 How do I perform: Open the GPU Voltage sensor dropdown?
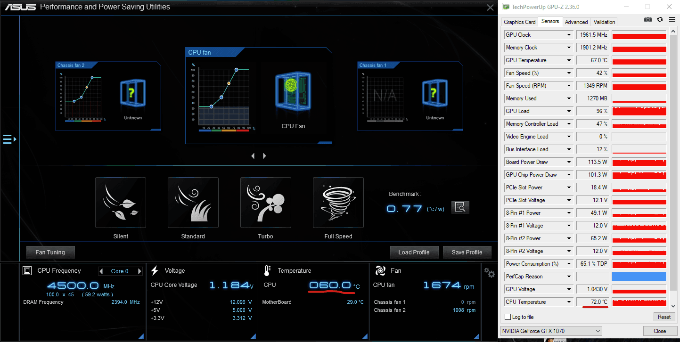569,289
